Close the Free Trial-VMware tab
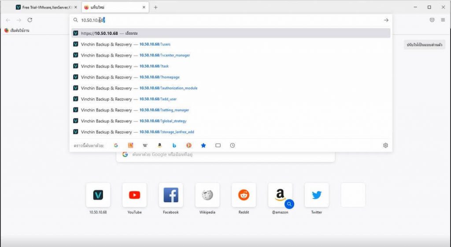This screenshot has width=451, height=247. [x=76, y=7]
